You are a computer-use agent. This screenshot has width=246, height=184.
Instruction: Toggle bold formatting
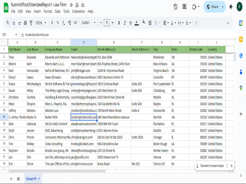point(119,23)
